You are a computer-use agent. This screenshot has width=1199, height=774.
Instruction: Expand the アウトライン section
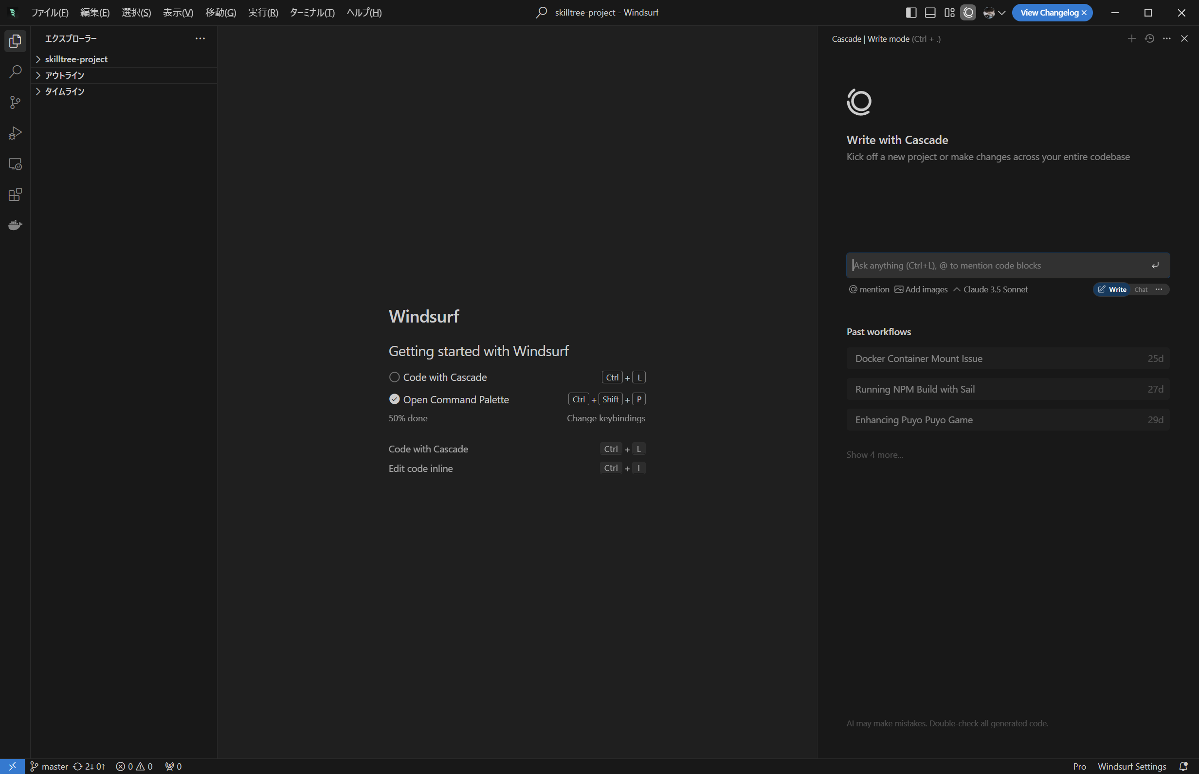point(124,75)
